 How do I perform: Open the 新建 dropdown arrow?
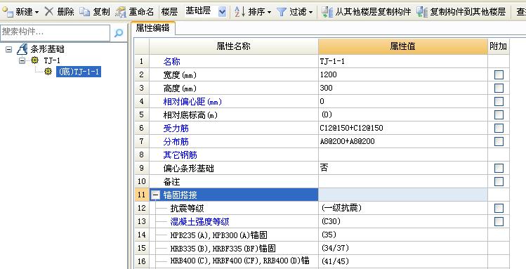[37, 13]
